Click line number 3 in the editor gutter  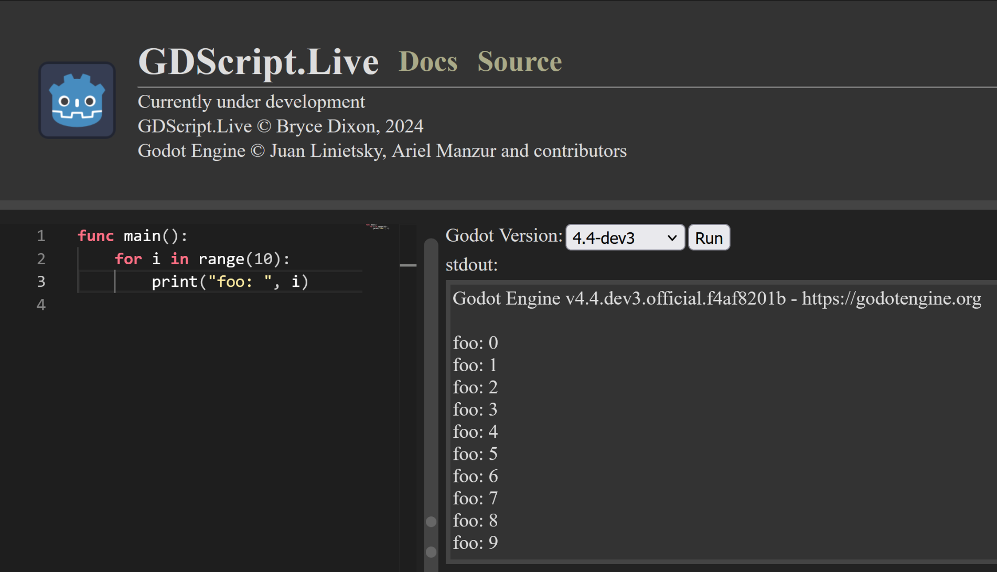tap(41, 282)
